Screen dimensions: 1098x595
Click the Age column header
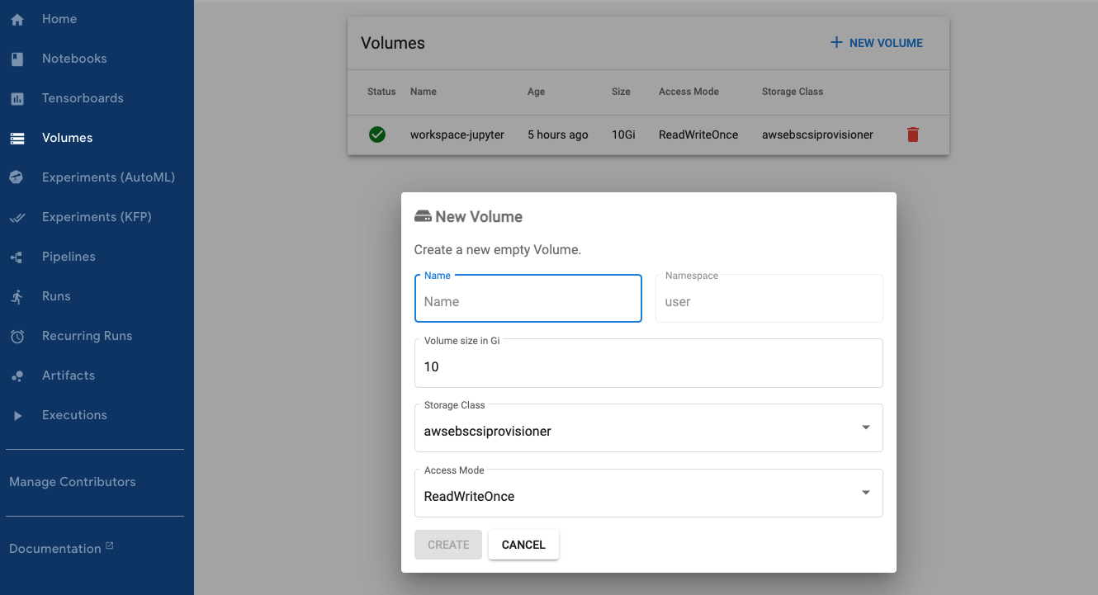click(x=537, y=92)
